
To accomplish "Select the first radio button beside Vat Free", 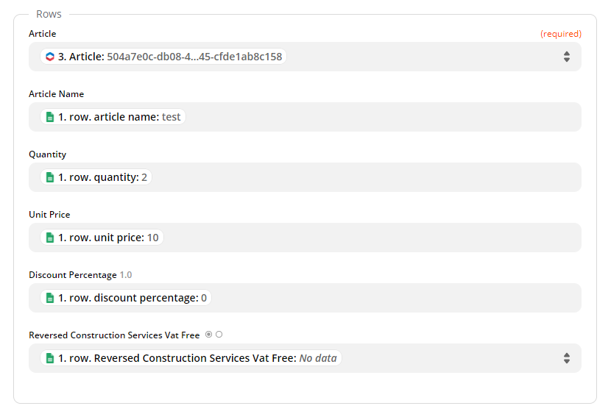I will tap(209, 335).
